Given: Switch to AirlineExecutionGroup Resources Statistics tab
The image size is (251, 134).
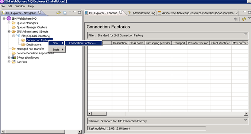Looking at the screenshot, I should 198,13.
